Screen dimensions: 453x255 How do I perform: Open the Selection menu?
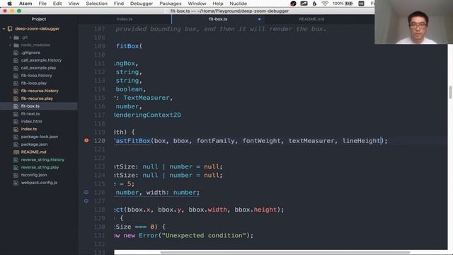pyautogui.click(x=96, y=4)
